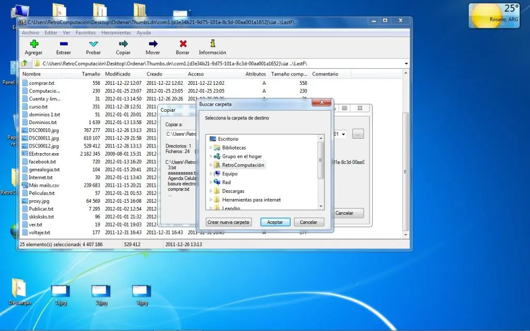Open the address bar path dropdown

(x=406, y=64)
